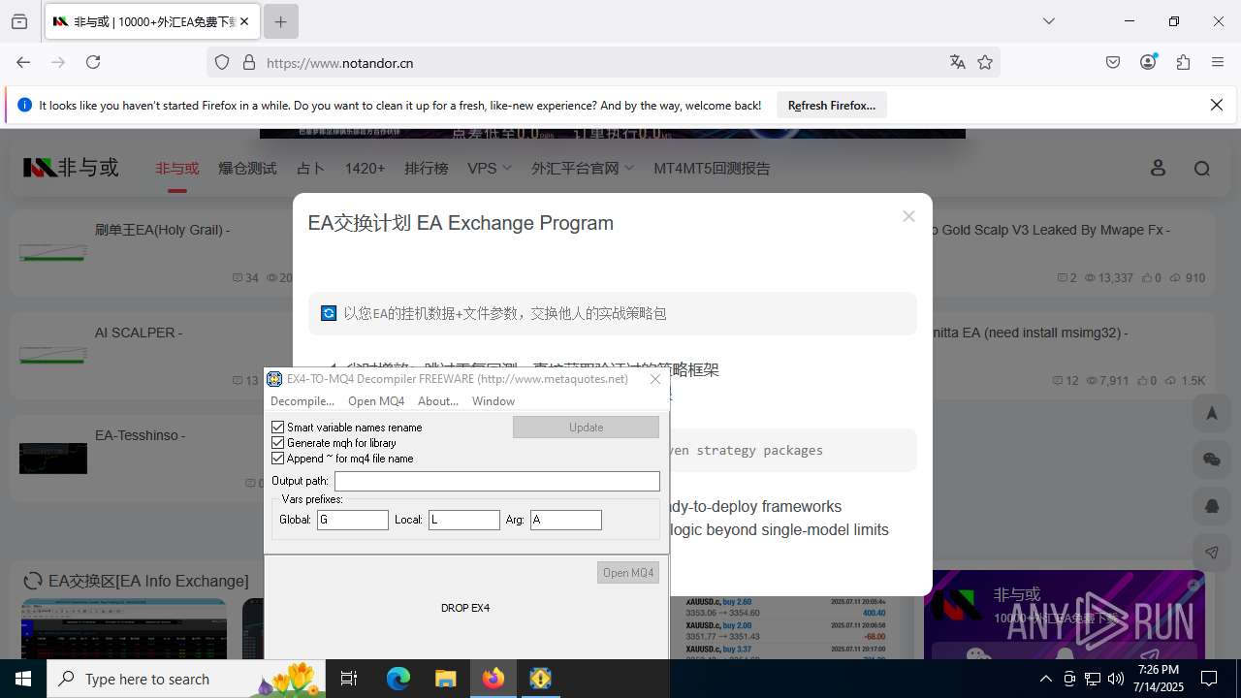Dismiss the Firefox refresh notification bar

click(1217, 105)
